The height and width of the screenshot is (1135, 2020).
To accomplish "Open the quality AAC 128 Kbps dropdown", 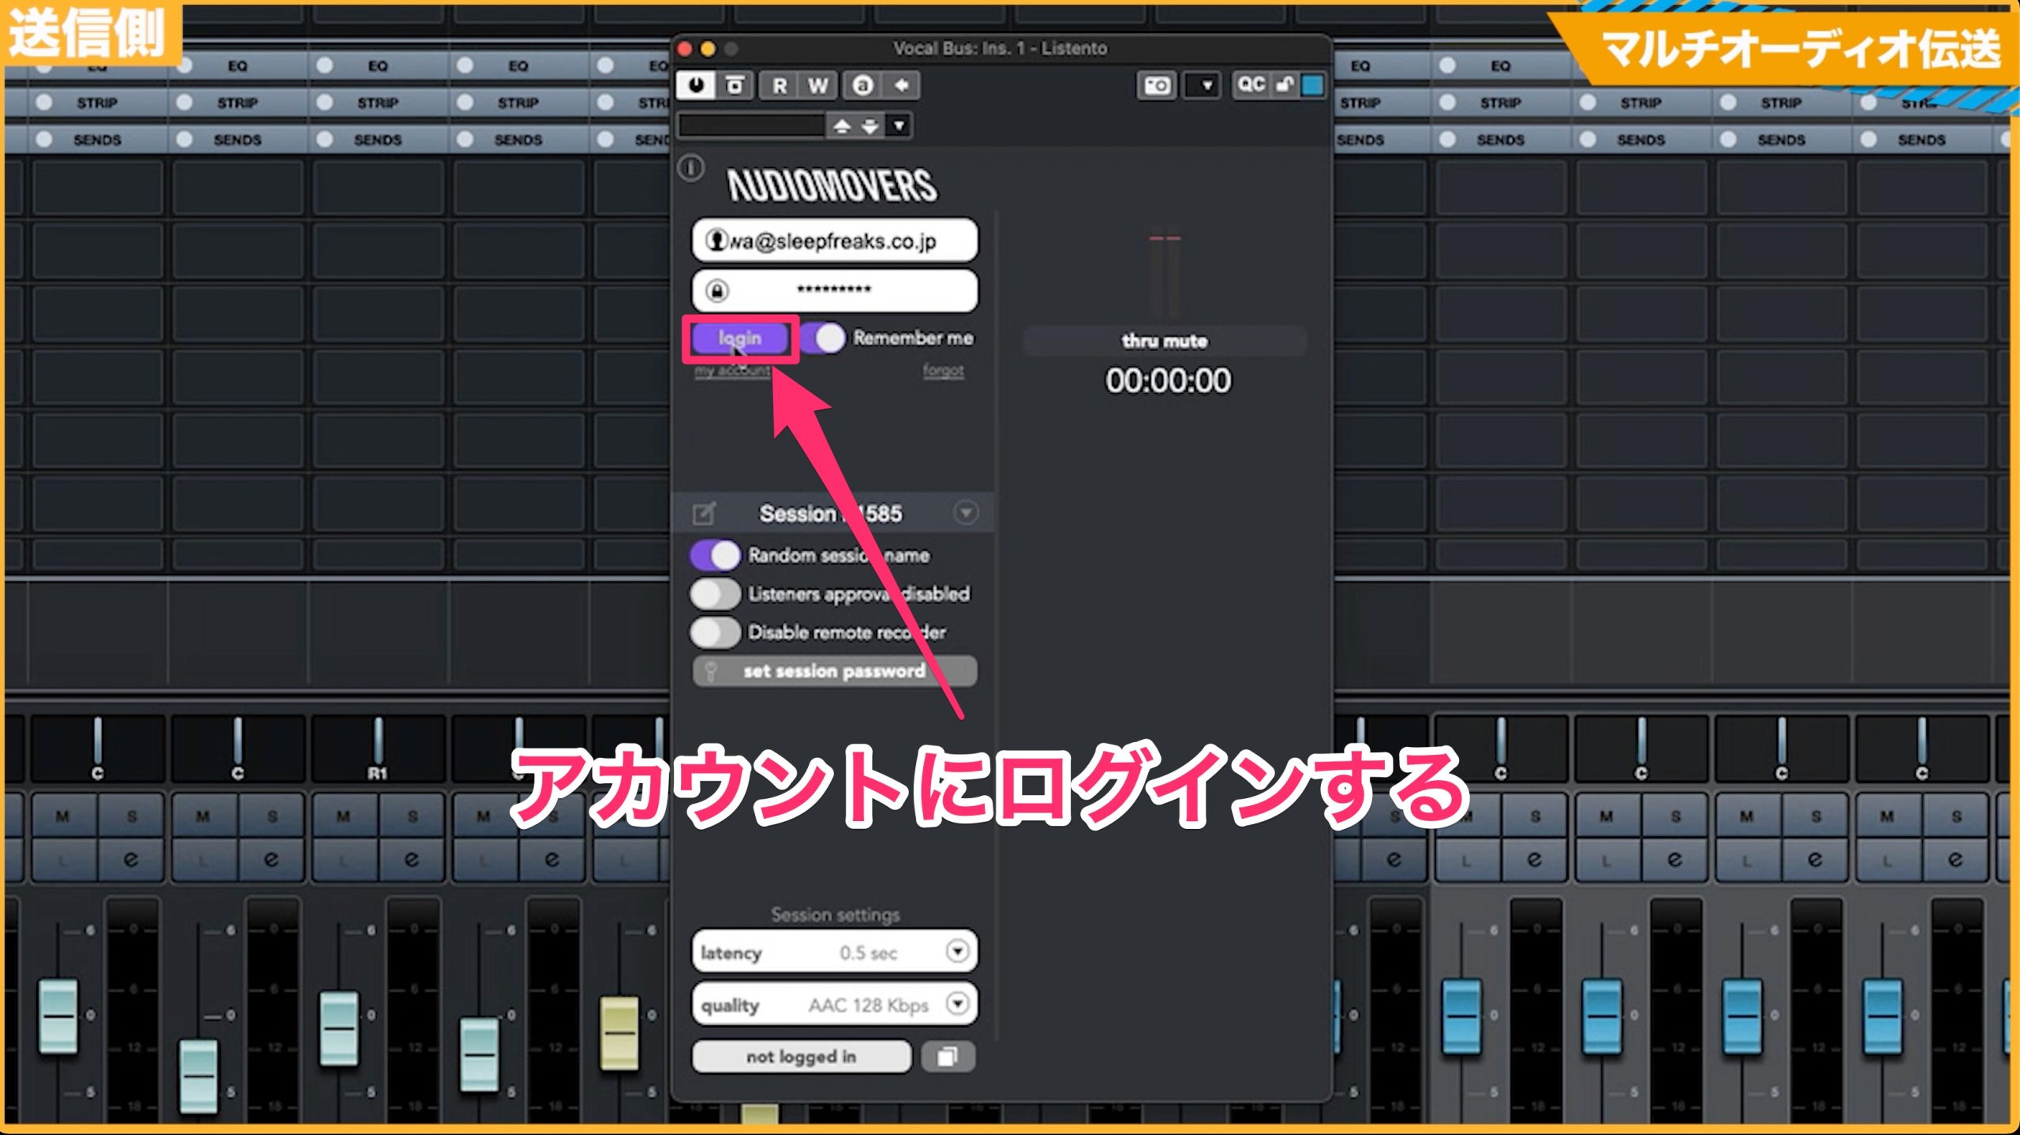I will point(835,1005).
